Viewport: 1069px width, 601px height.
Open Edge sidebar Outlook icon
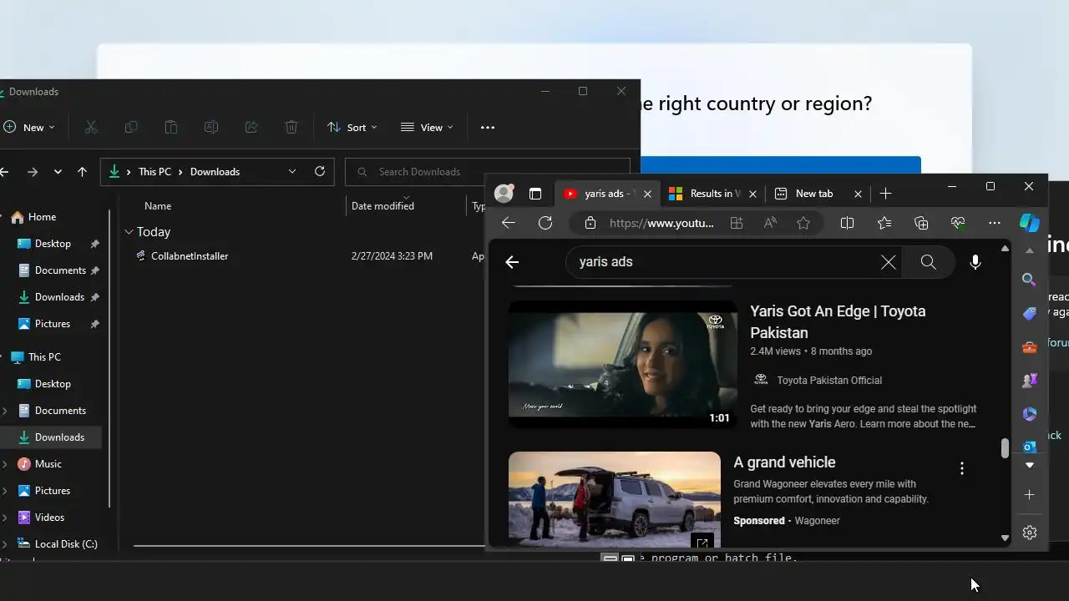pyautogui.click(x=1030, y=447)
